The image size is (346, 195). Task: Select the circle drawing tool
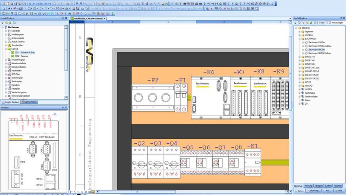pyautogui.click(x=35, y=8)
